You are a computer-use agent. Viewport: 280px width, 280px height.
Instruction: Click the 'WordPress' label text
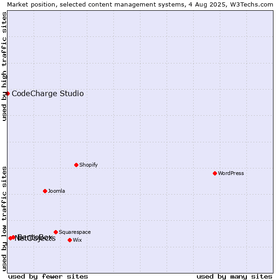[231, 173]
